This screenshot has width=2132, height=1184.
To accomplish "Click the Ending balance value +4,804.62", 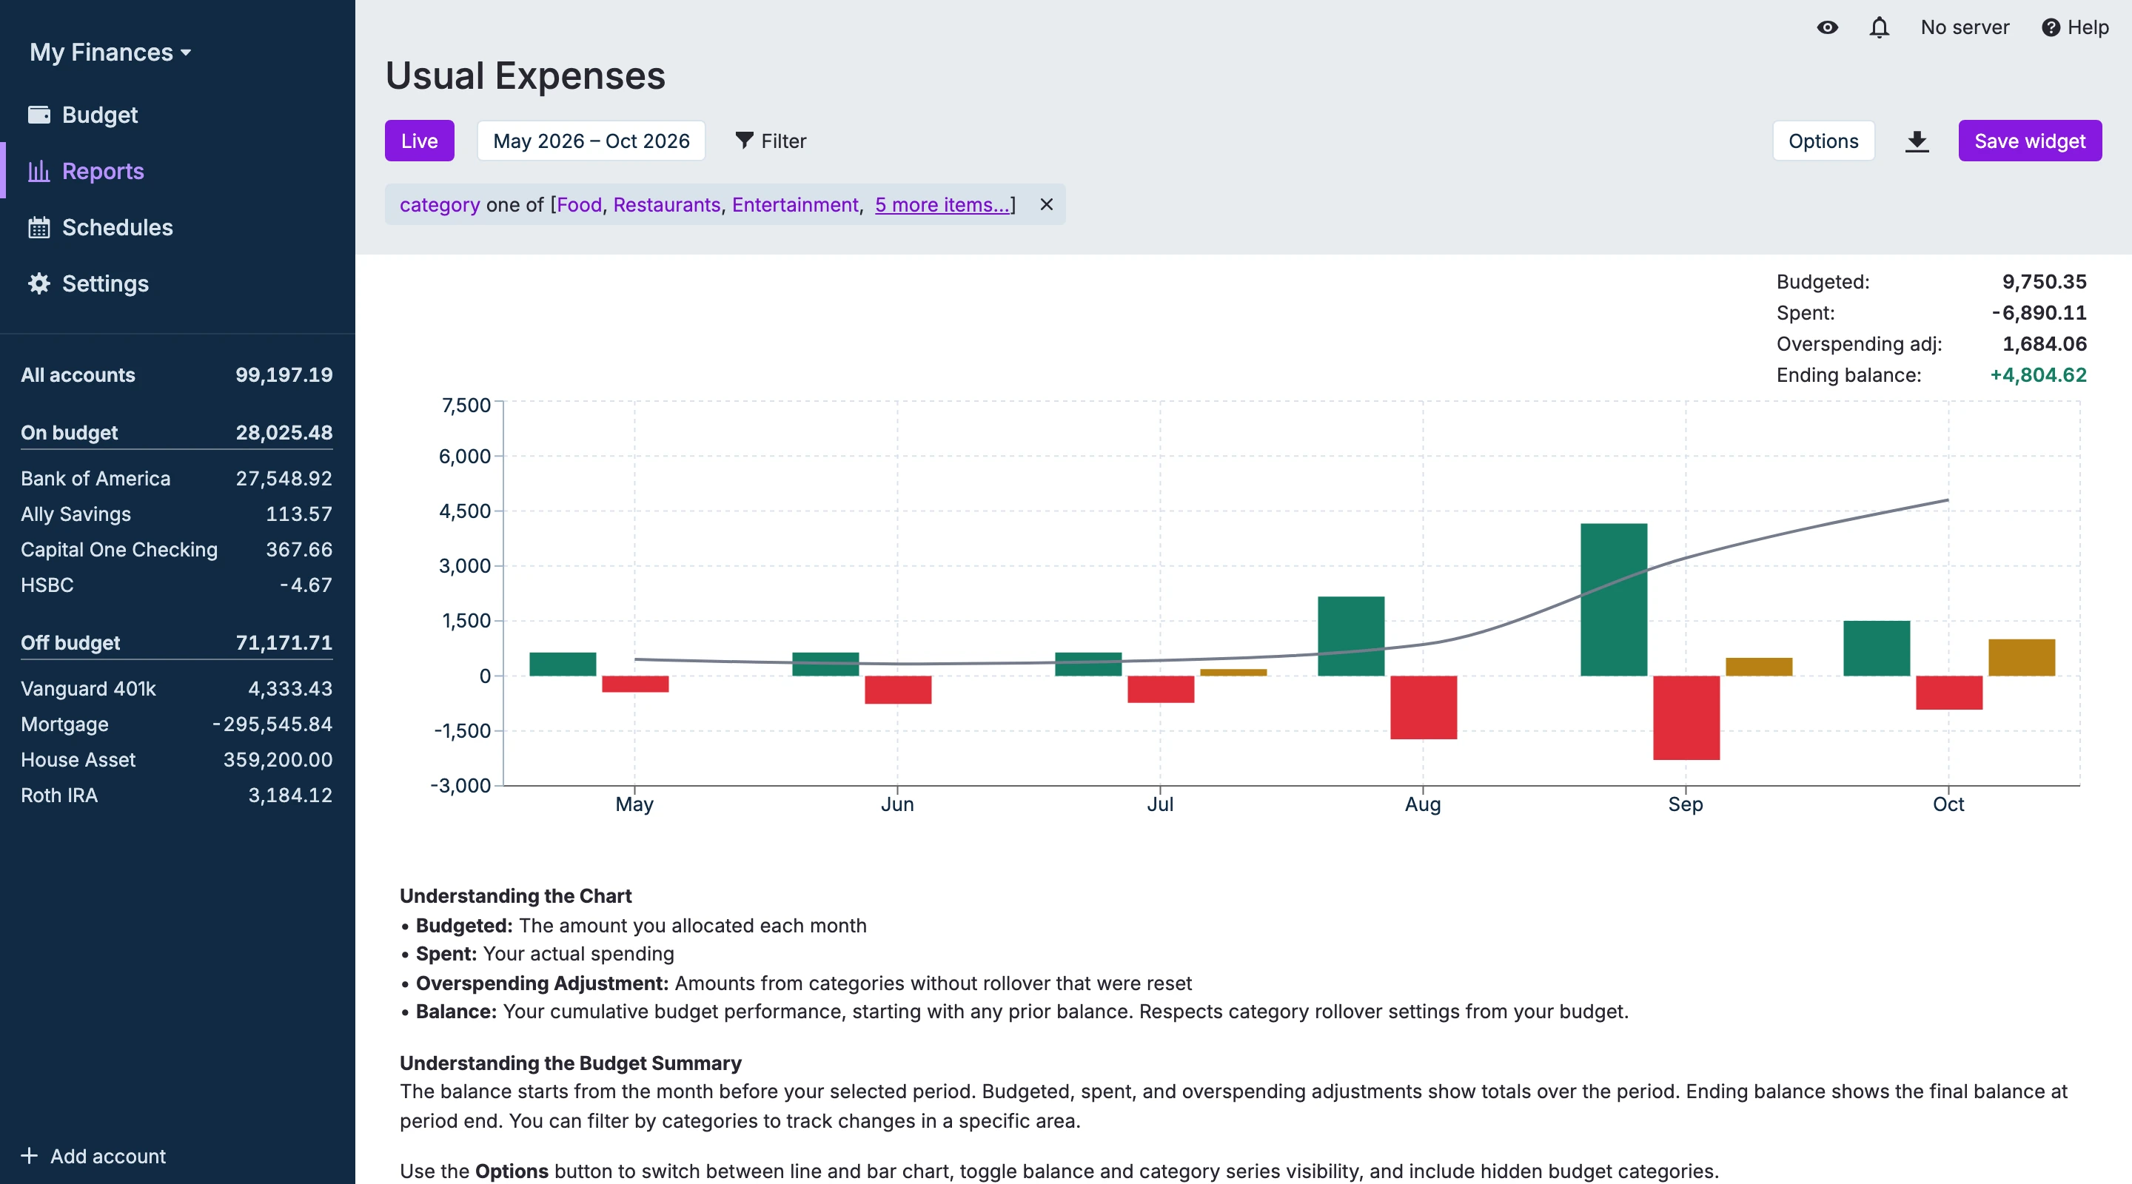I will click(x=2038, y=374).
